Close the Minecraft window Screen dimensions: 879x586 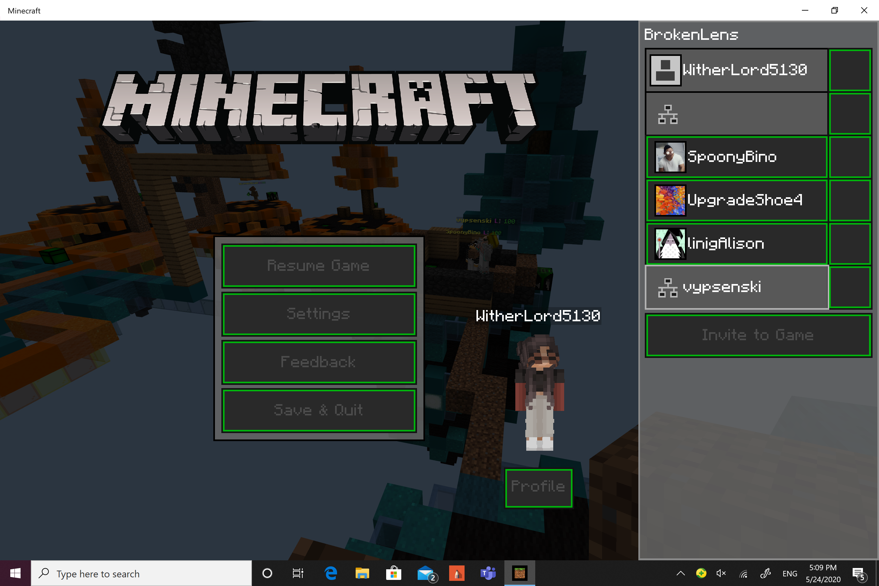pyautogui.click(x=864, y=11)
